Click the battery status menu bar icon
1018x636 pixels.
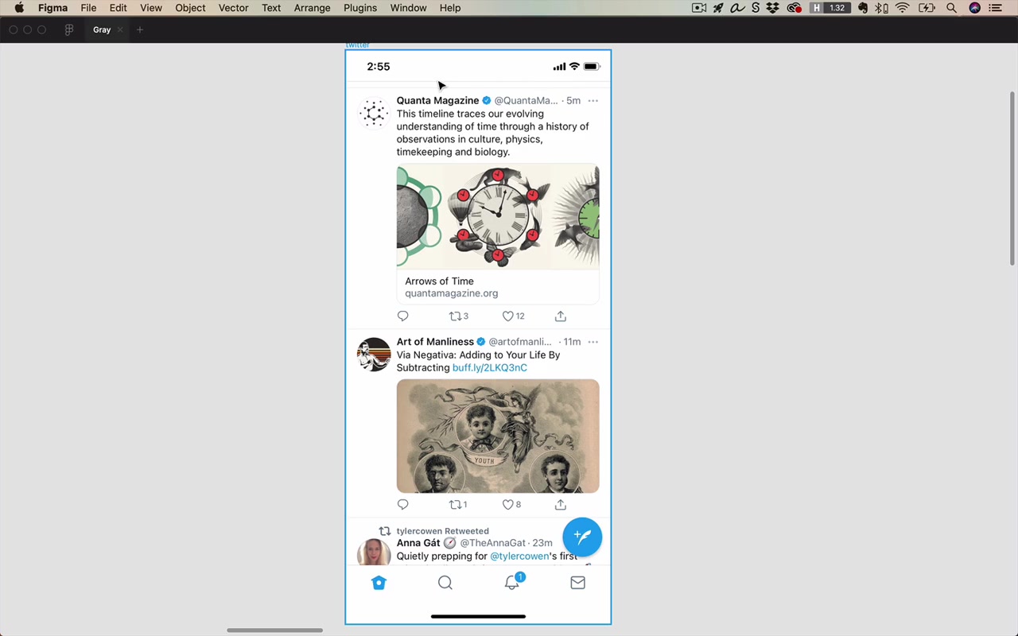pyautogui.click(x=927, y=8)
